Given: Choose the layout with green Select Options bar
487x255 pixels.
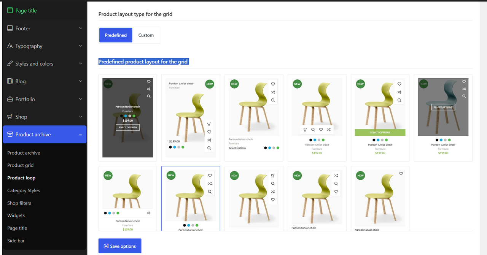Looking at the screenshot, I should tap(380, 118).
